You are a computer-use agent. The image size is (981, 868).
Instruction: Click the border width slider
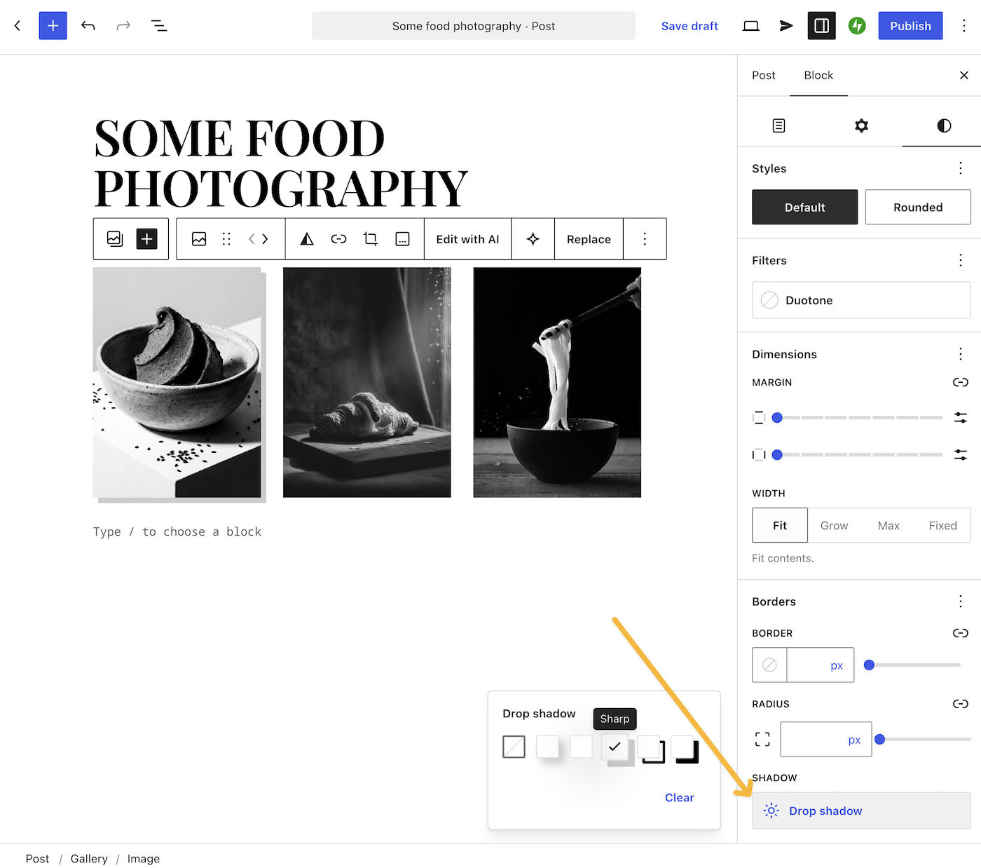[x=912, y=665]
